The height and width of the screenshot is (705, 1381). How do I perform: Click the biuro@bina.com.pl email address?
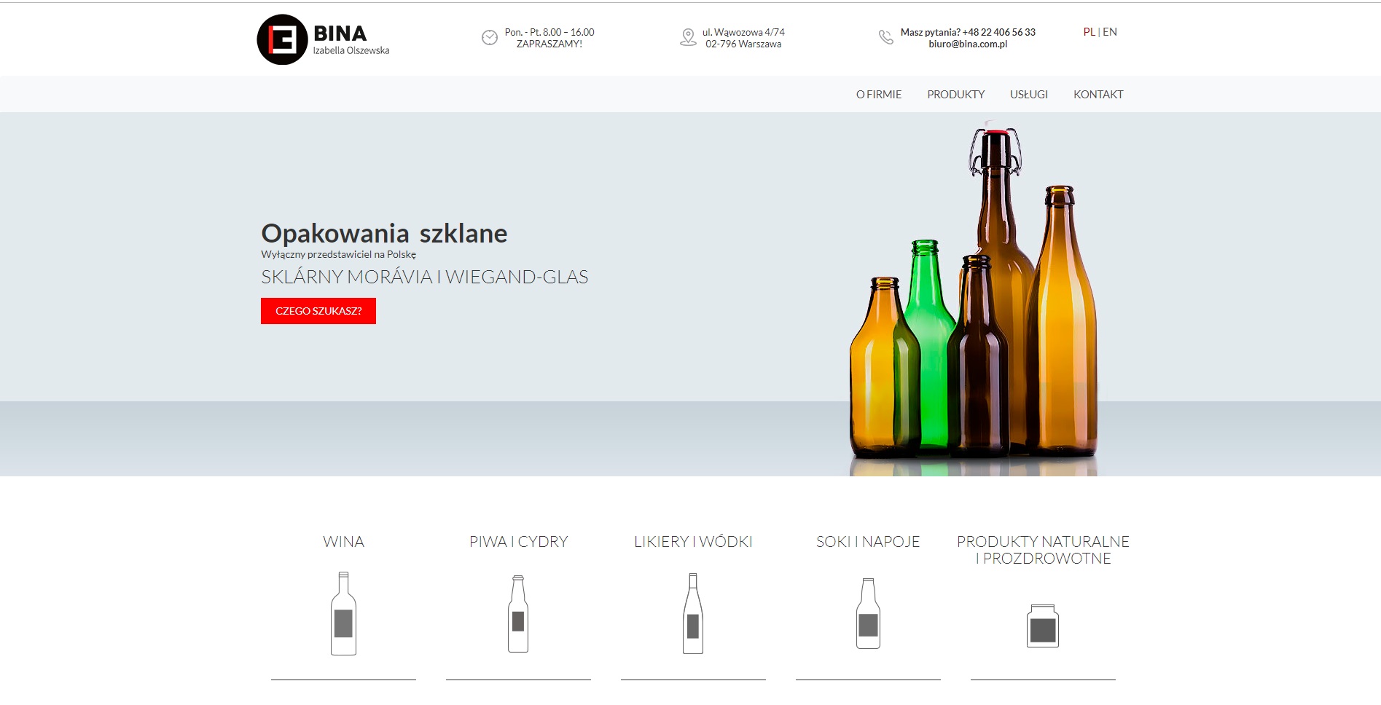968,44
